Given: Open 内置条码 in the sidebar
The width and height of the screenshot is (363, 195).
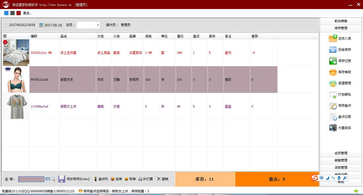Looking at the screenshot, I should (340, 128).
